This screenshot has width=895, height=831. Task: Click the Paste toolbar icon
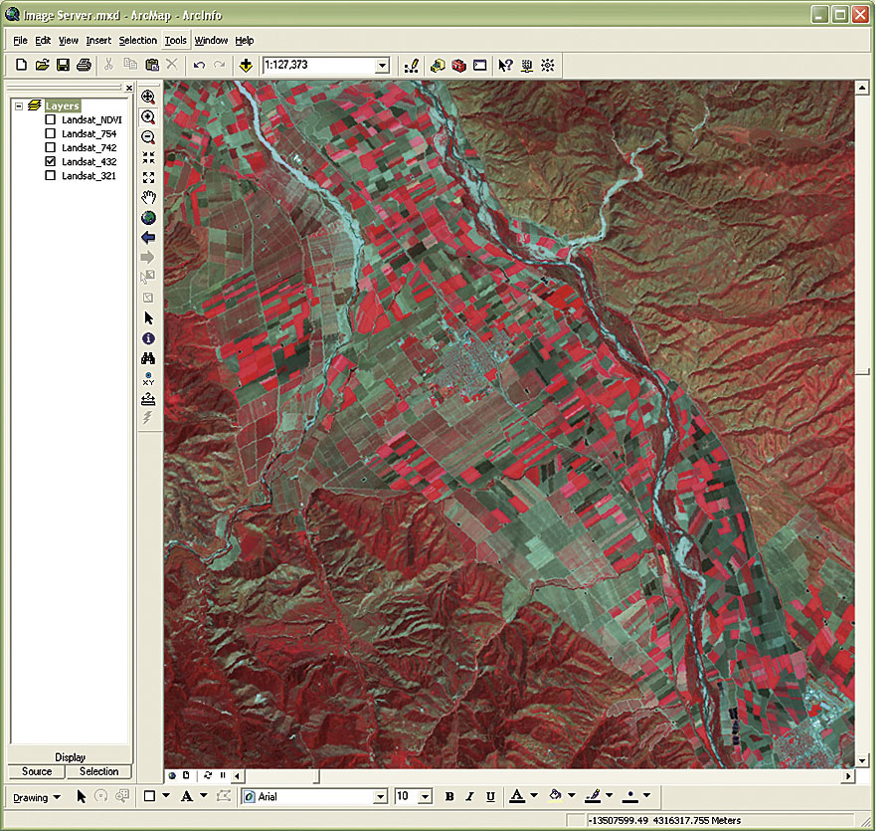pyautogui.click(x=152, y=65)
